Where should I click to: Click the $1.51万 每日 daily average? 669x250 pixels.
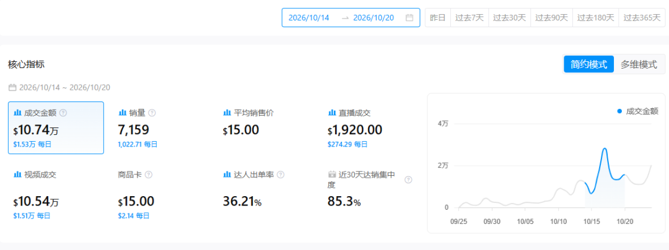coord(32,215)
